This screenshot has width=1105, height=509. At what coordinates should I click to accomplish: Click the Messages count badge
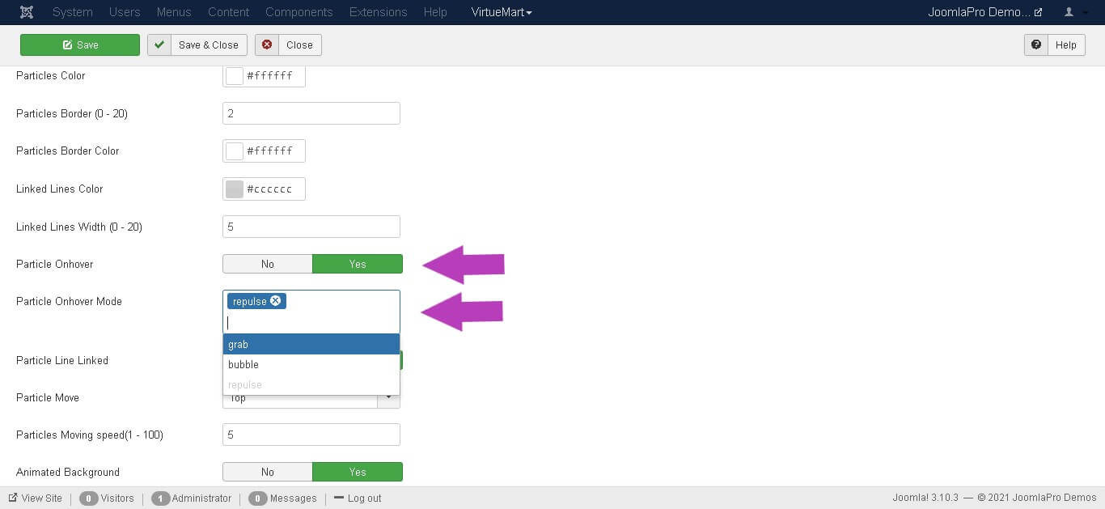point(257,498)
